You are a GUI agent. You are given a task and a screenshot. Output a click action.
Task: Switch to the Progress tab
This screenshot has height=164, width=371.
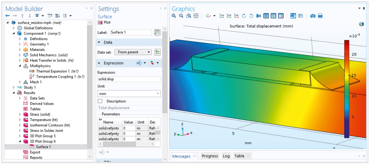[210, 156]
